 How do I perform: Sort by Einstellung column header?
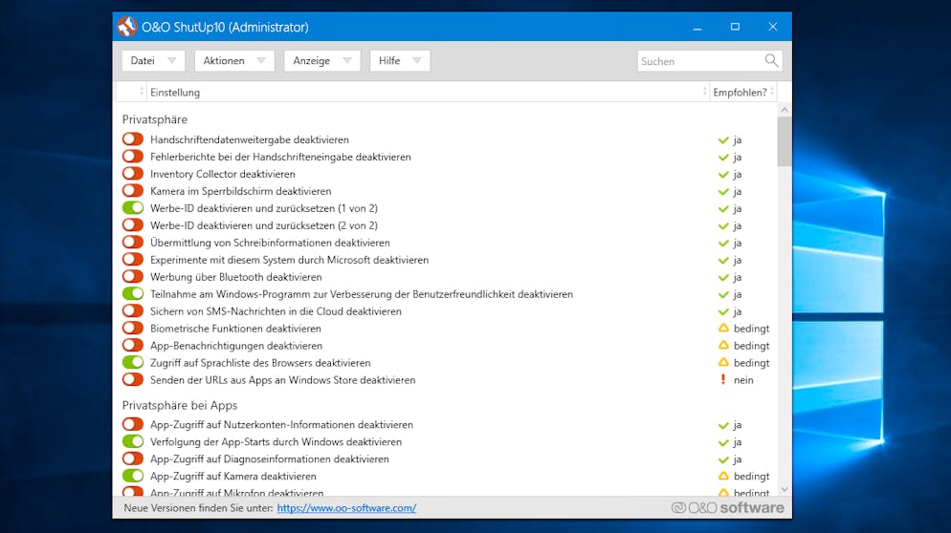click(428, 92)
